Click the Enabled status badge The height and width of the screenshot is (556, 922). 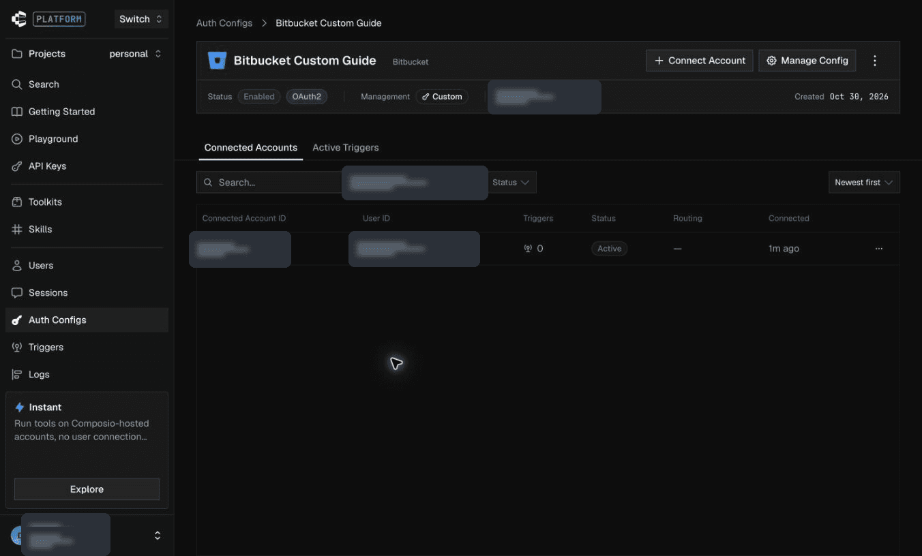259,97
